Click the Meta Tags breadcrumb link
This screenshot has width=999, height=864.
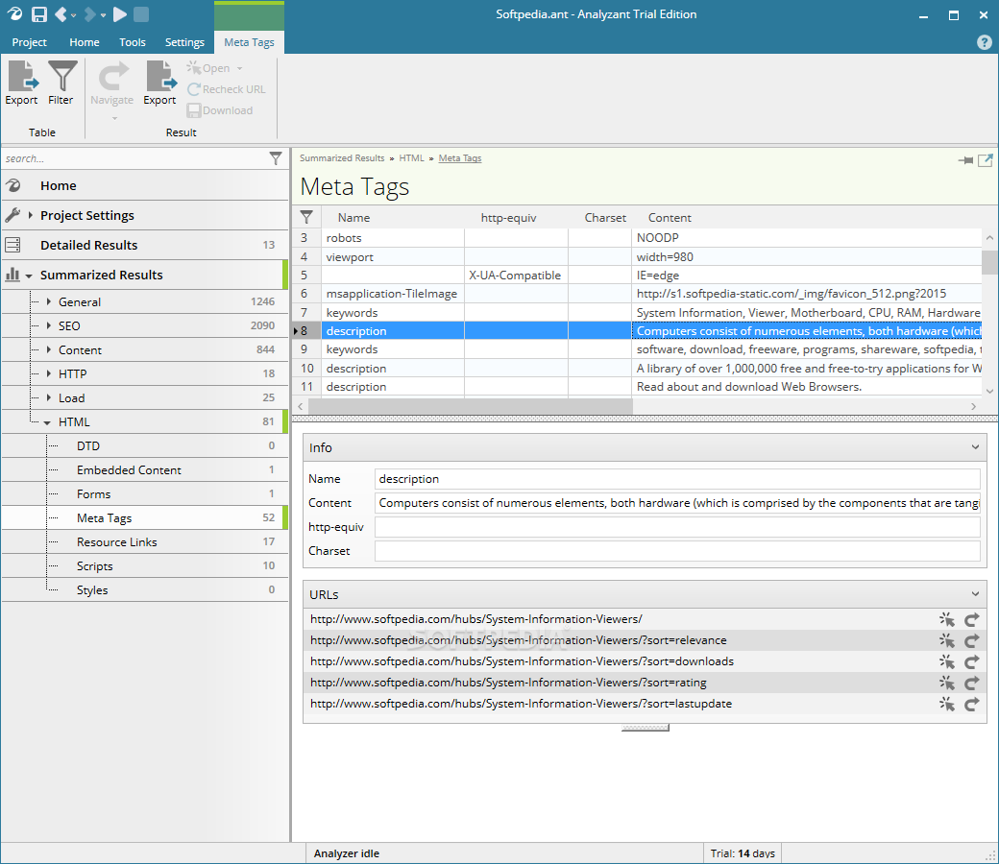click(460, 157)
